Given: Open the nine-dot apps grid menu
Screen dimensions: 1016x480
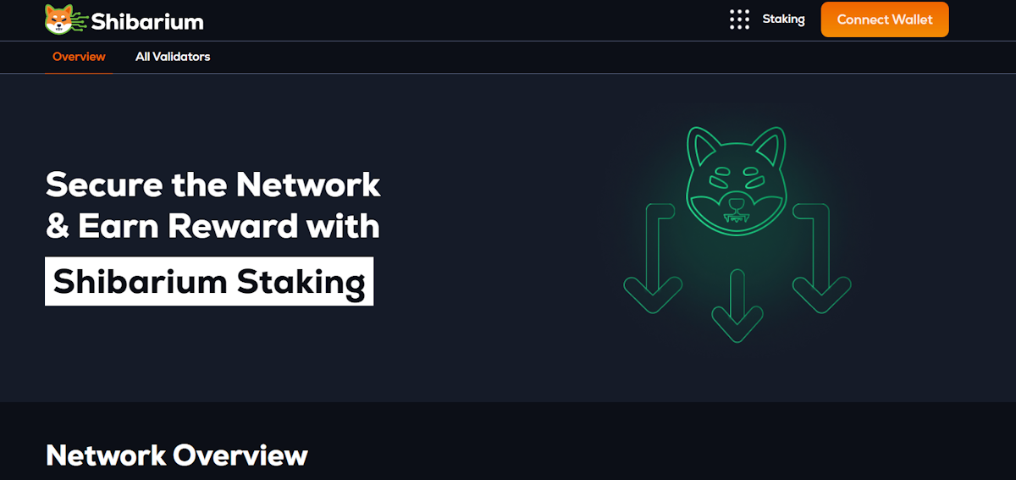Looking at the screenshot, I should click(x=739, y=19).
